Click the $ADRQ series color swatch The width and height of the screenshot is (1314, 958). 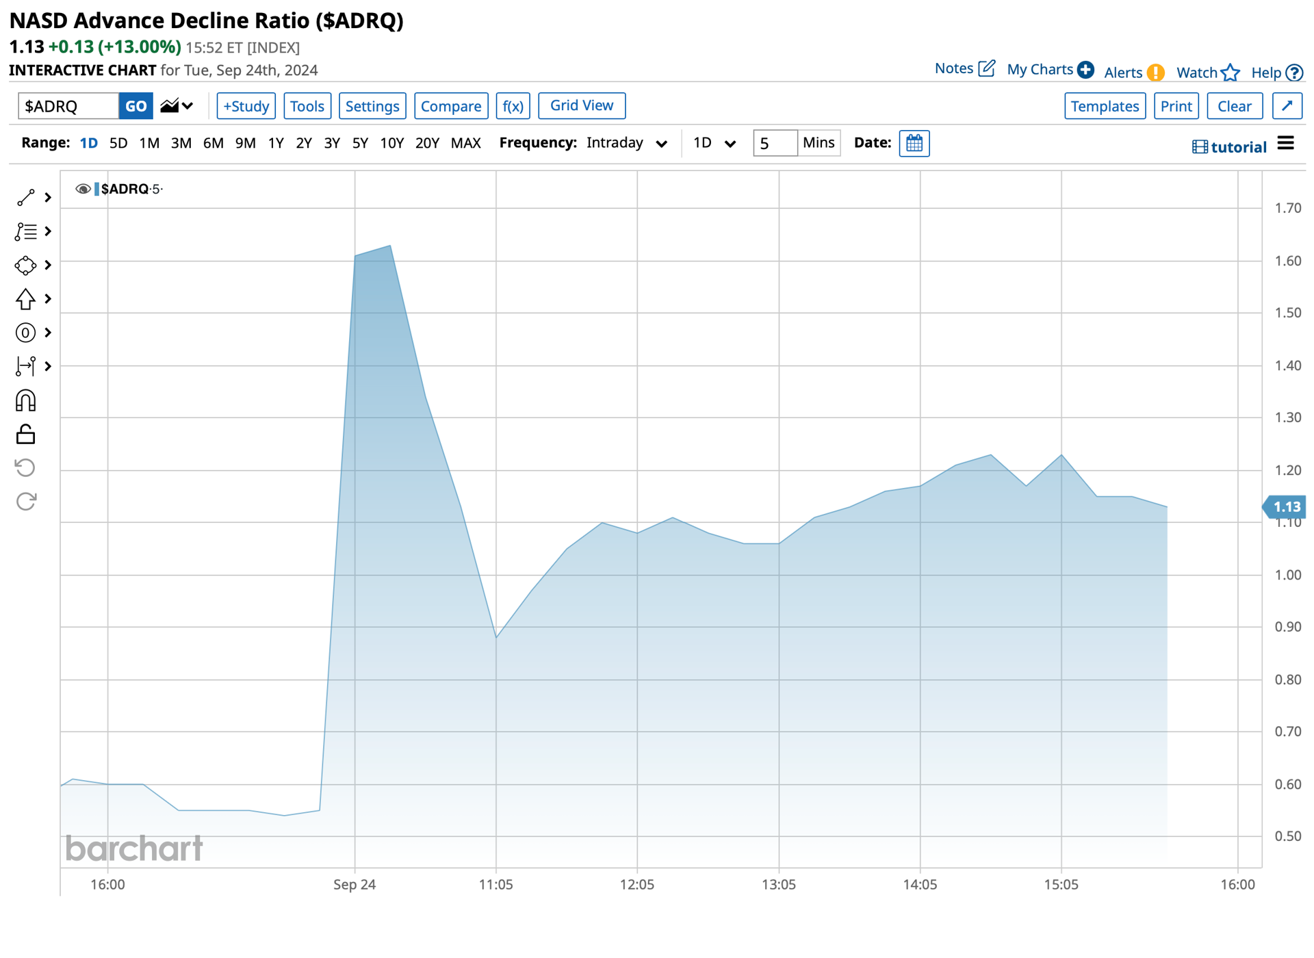point(96,189)
